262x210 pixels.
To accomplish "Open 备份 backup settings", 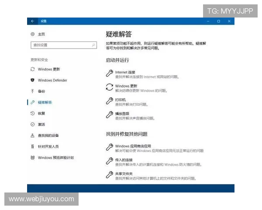I will click(x=41, y=91).
